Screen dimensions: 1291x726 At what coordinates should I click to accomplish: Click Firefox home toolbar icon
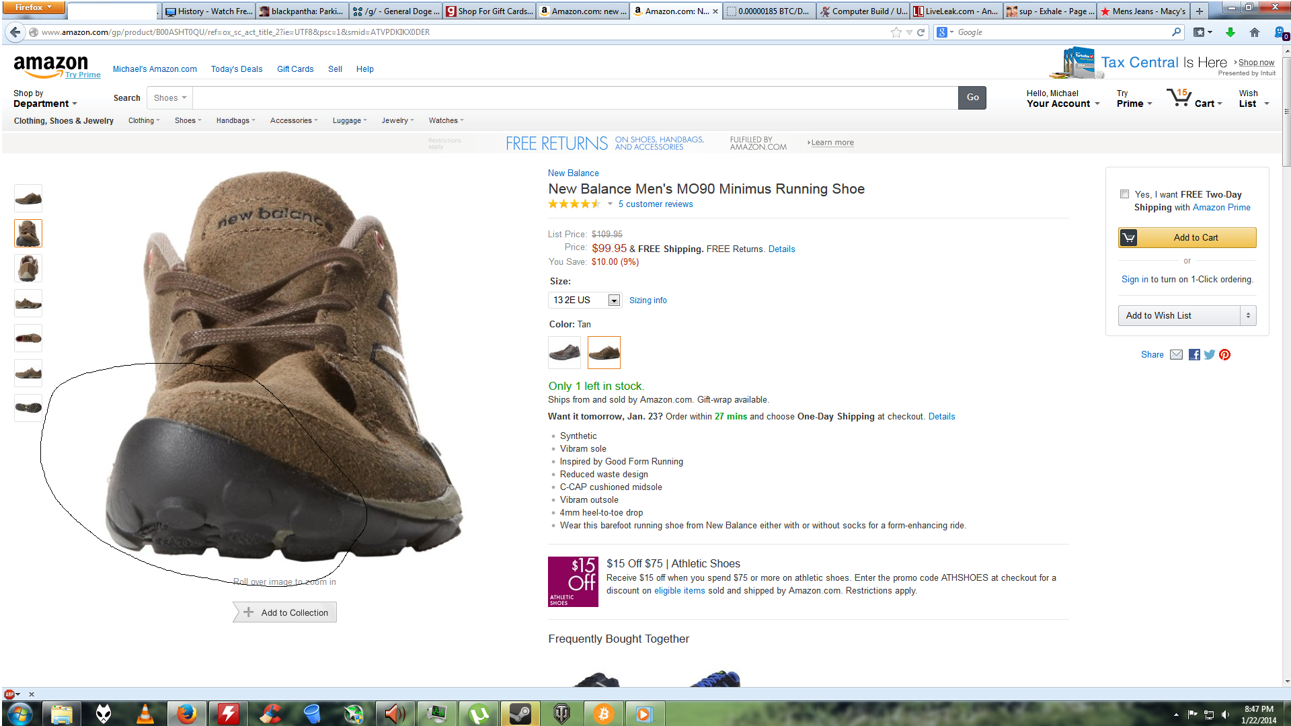point(1254,32)
